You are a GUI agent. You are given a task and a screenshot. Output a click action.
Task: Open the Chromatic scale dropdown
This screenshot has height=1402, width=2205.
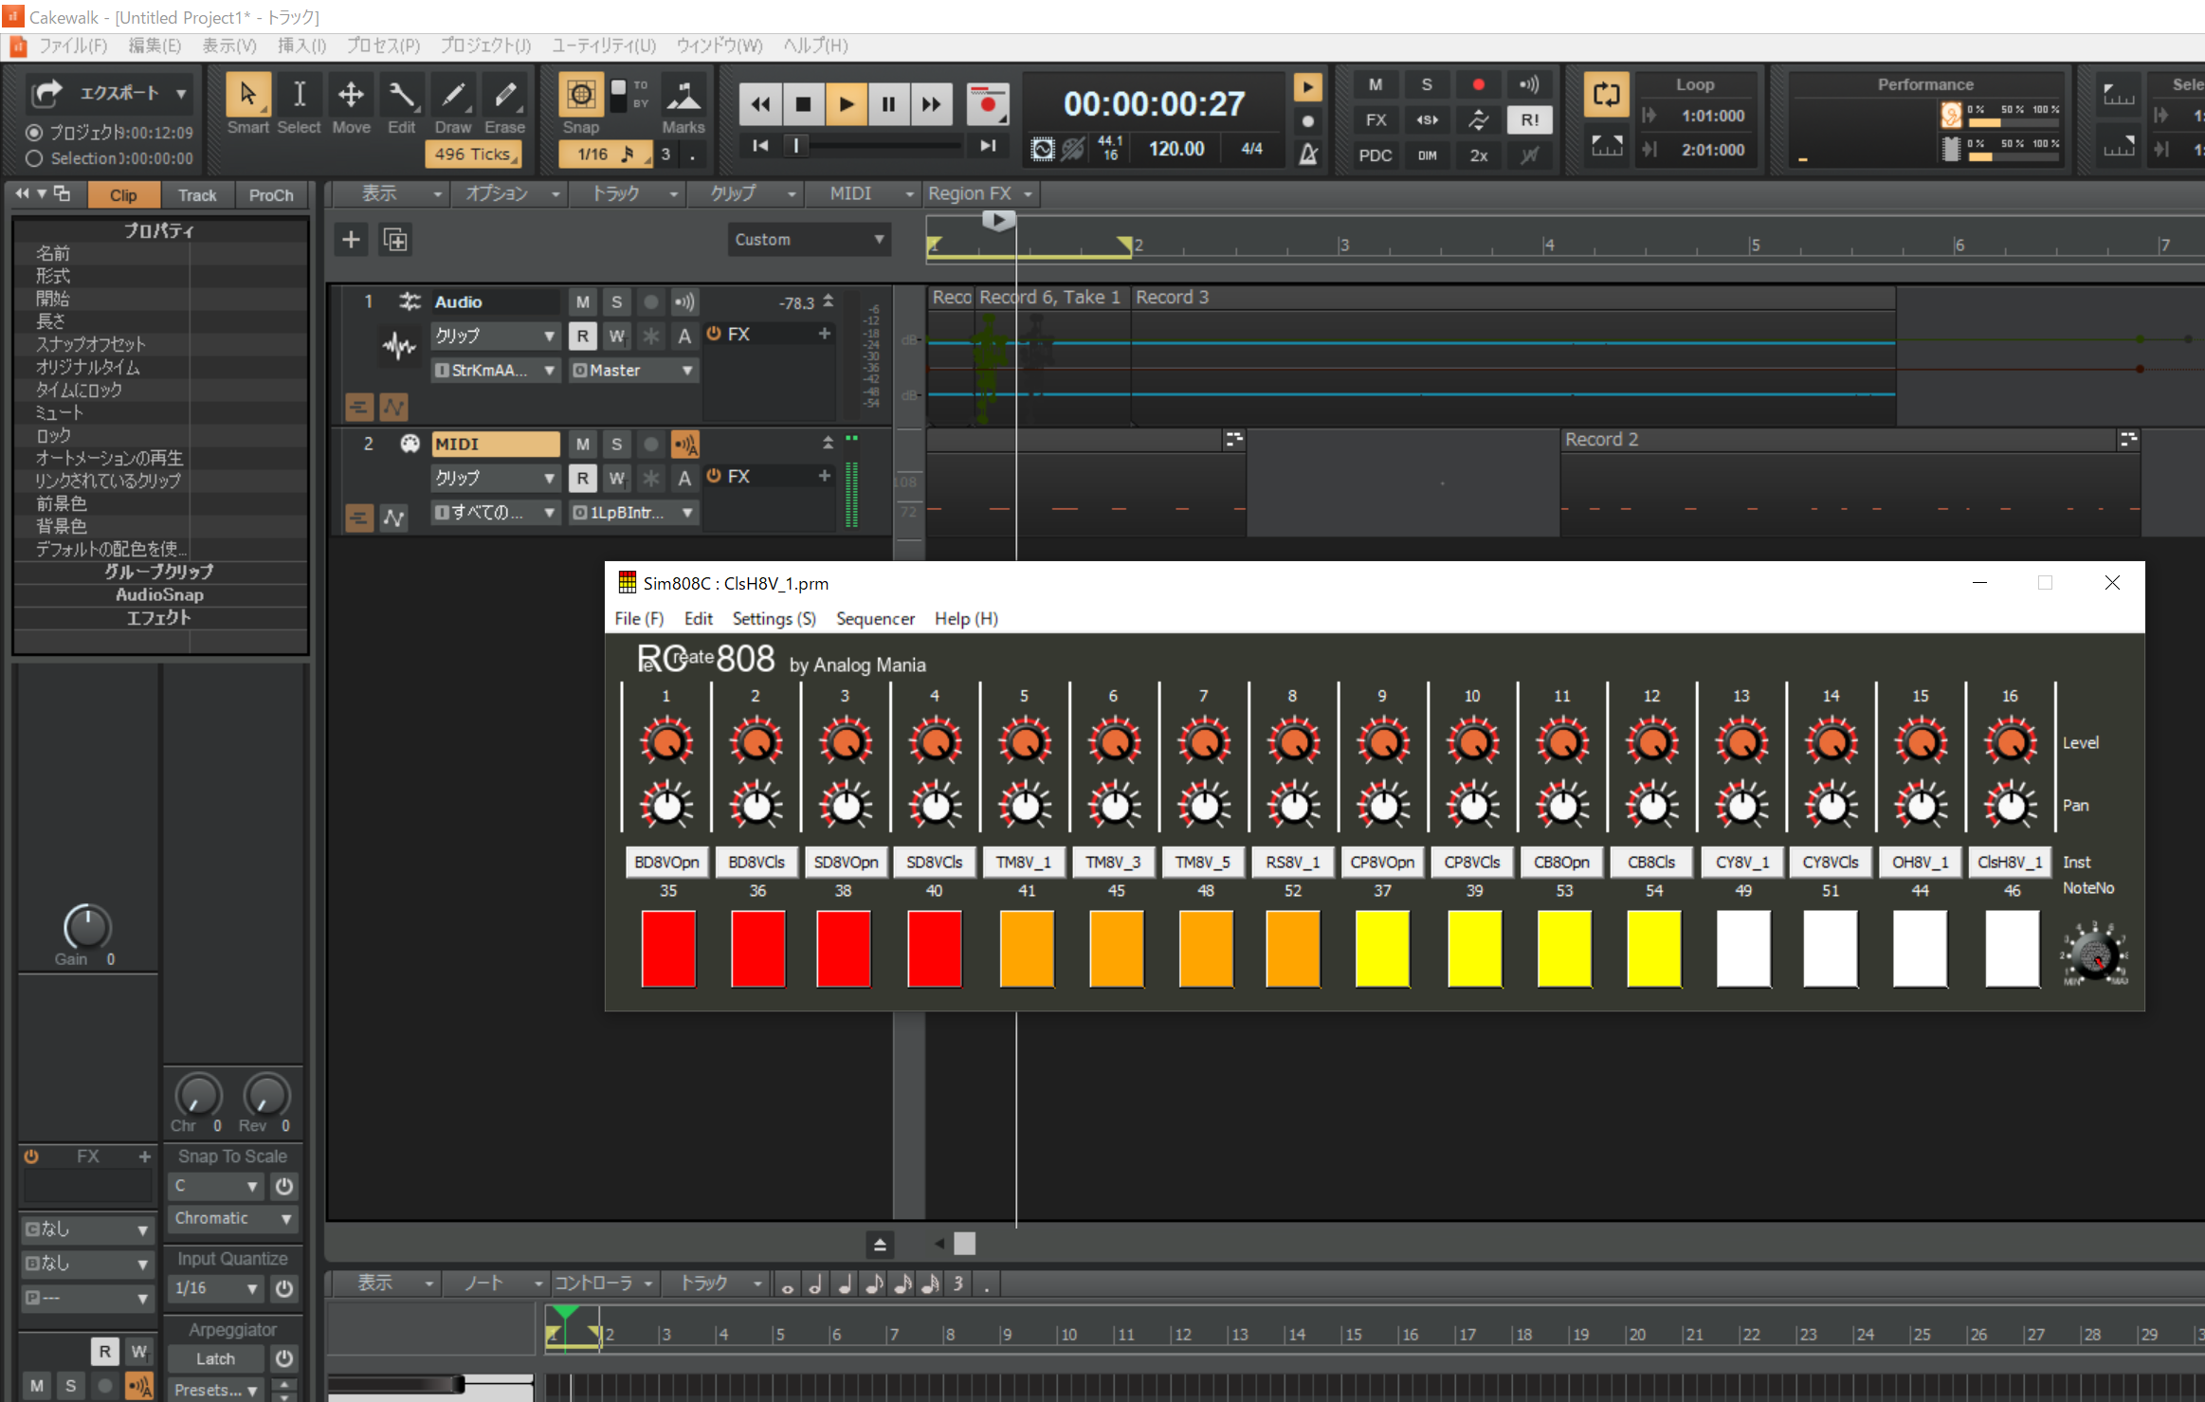(x=232, y=1219)
